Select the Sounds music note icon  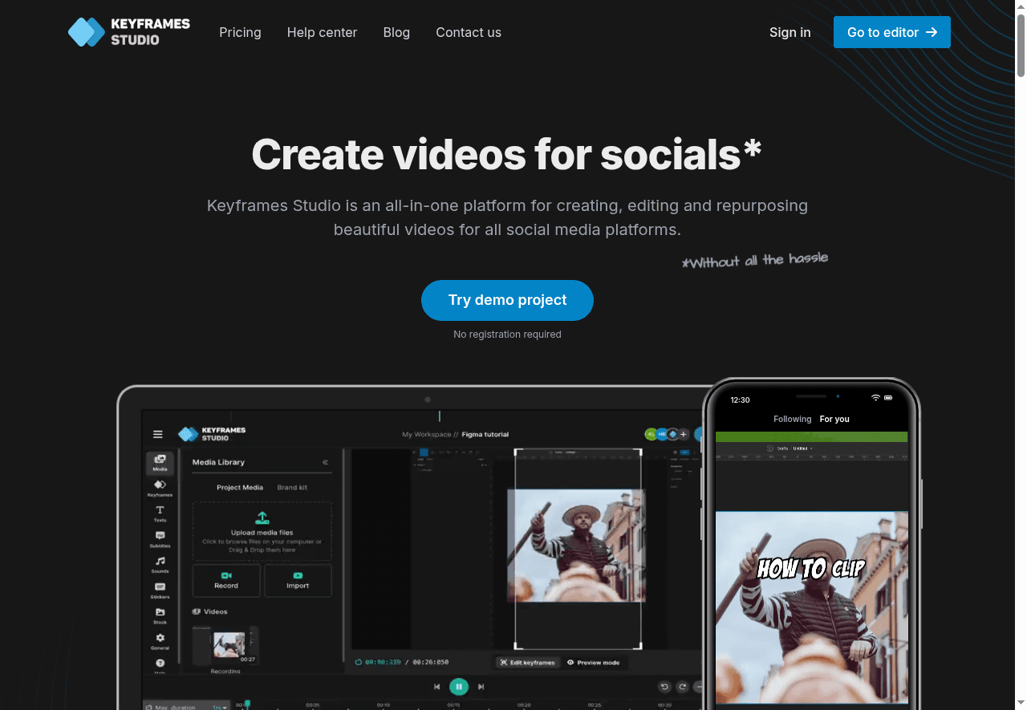[160, 564]
